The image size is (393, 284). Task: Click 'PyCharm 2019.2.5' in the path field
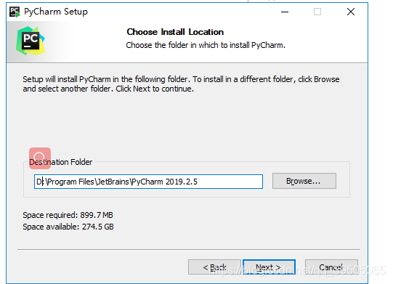click(164, 182)
